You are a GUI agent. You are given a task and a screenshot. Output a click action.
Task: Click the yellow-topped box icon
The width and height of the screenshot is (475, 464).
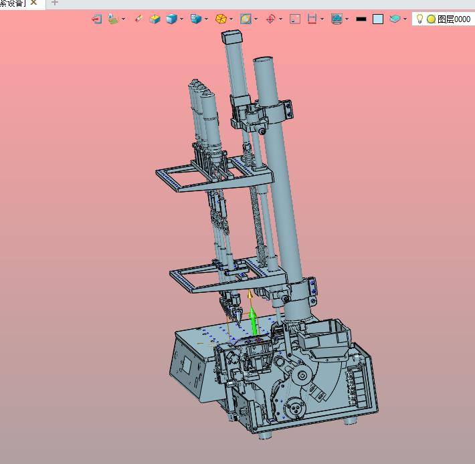pos(155,19)
